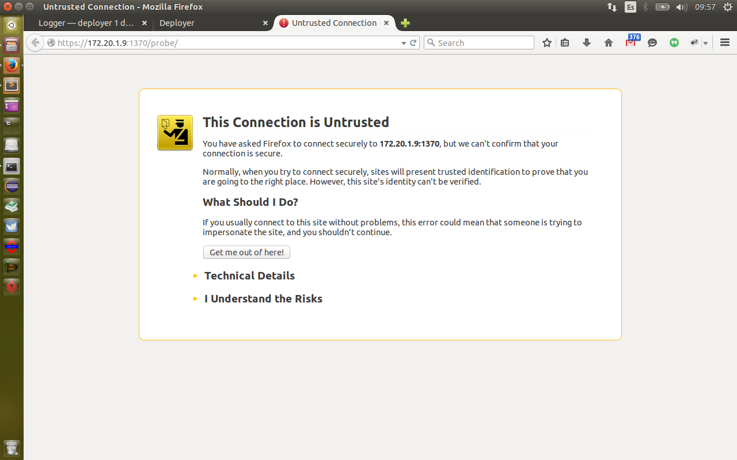Open the URL bar history dropdown arrow

point(403,43)
